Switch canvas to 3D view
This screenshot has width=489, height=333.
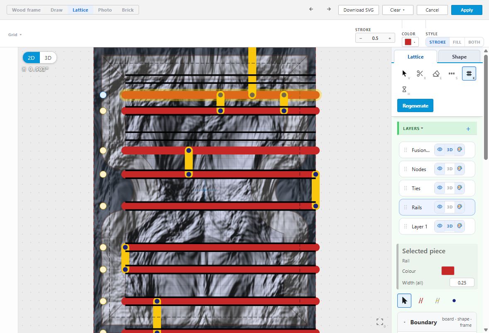coord(48,58)
